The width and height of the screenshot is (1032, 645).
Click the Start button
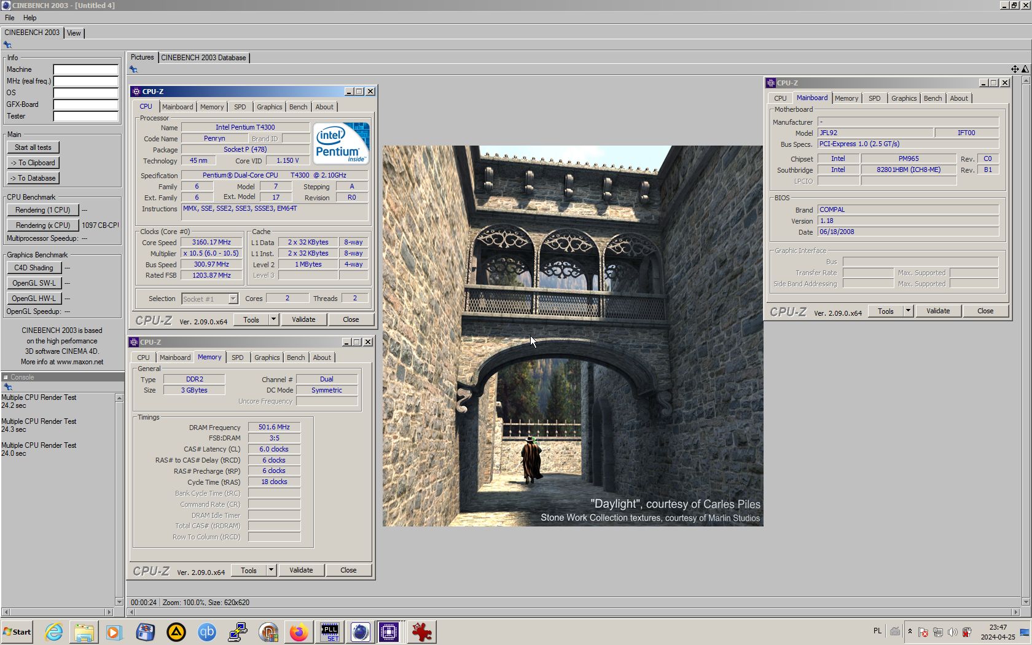point(17,631)
